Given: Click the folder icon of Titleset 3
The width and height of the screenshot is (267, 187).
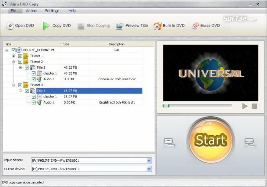Looking at the screenshot, I should [26, 85].
